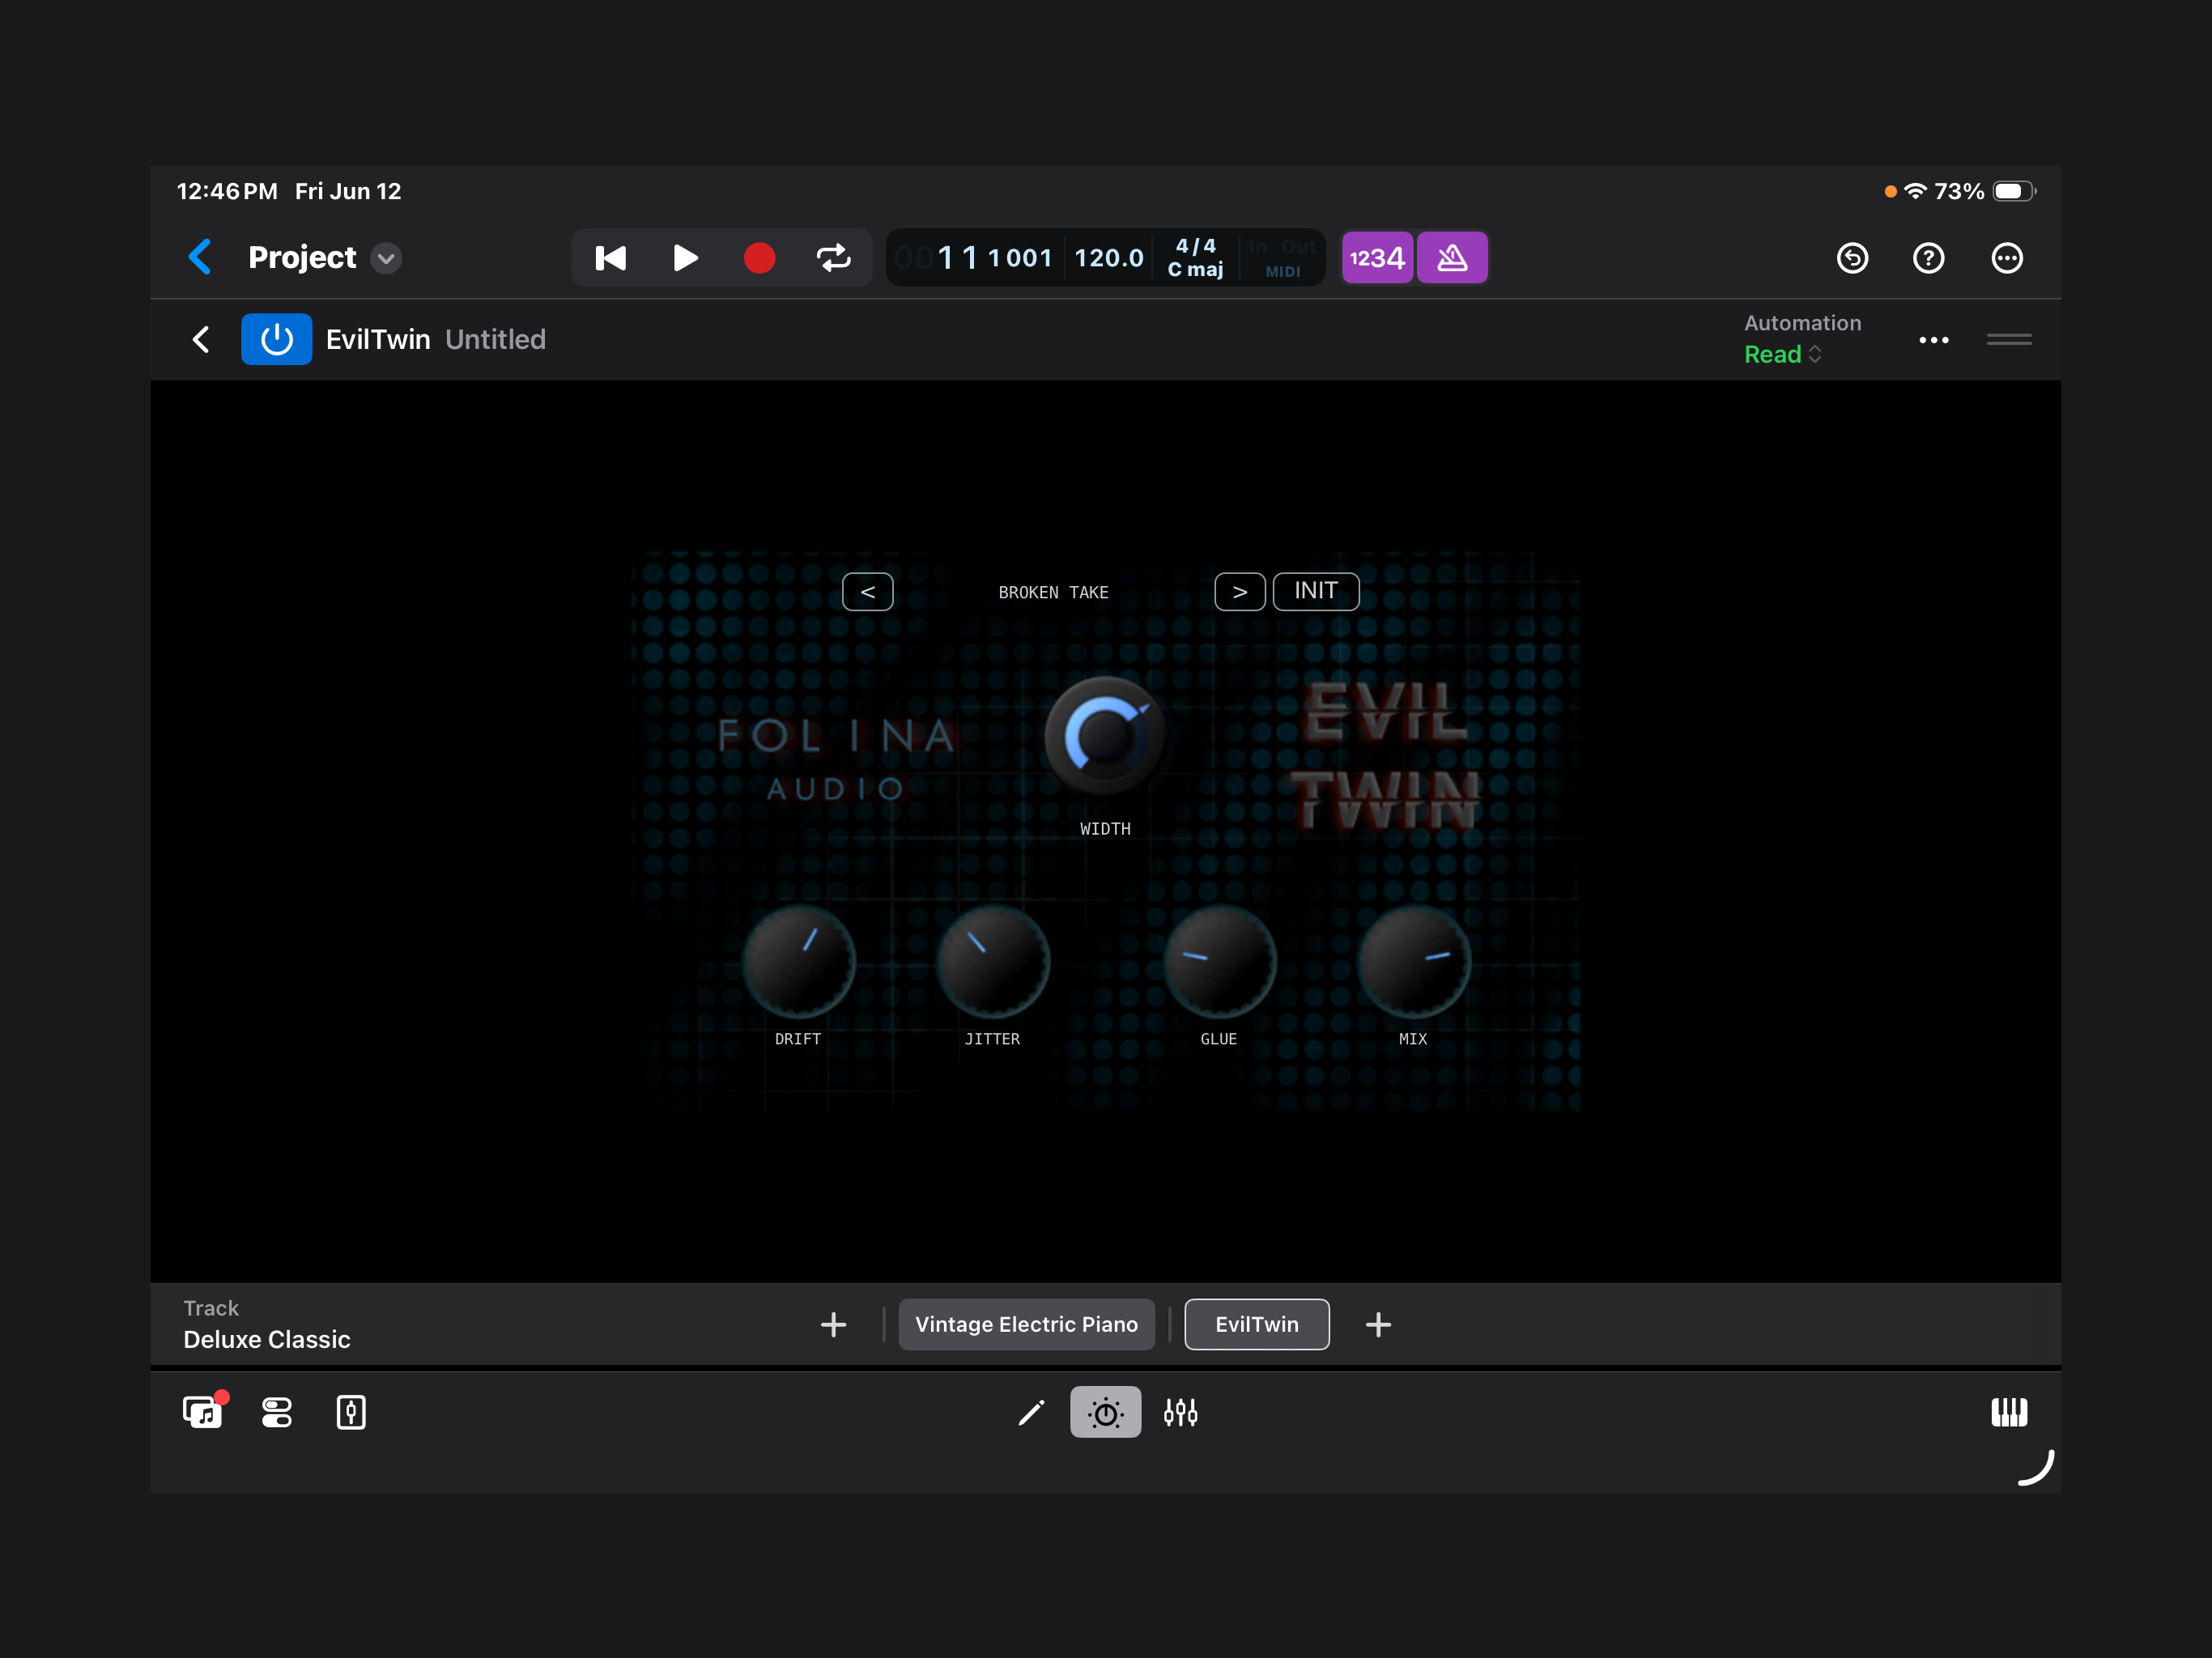
Task: Open the plugin three-dot menu
Action: (1933, 340)
